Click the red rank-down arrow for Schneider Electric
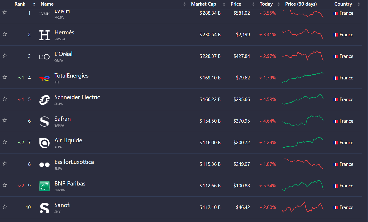This screenshot has width=368, height=222. tap(19, 99)
